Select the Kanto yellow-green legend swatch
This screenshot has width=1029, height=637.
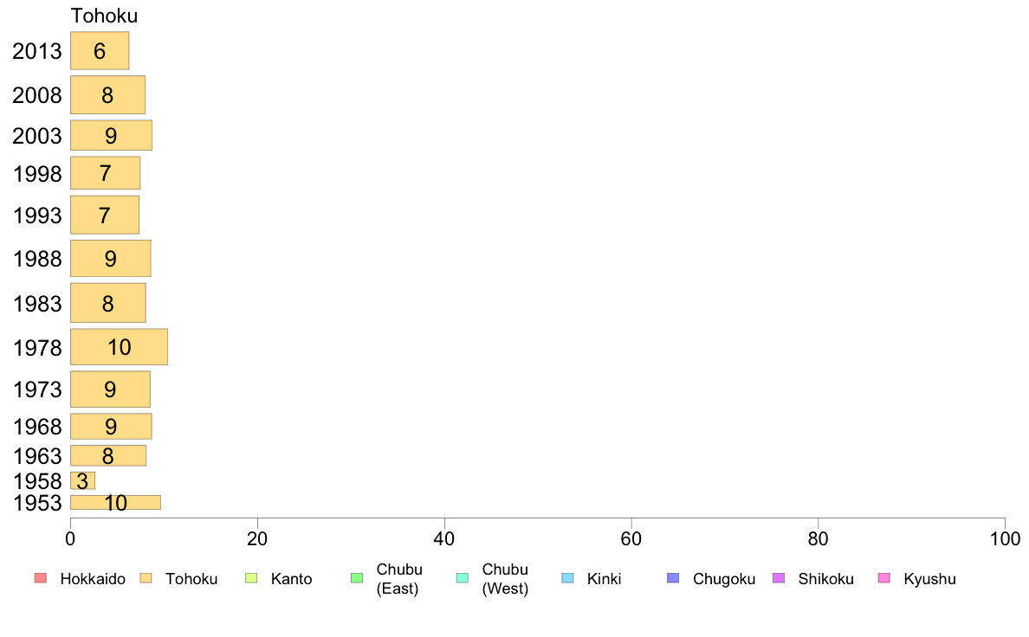click(x=251, y=578)
